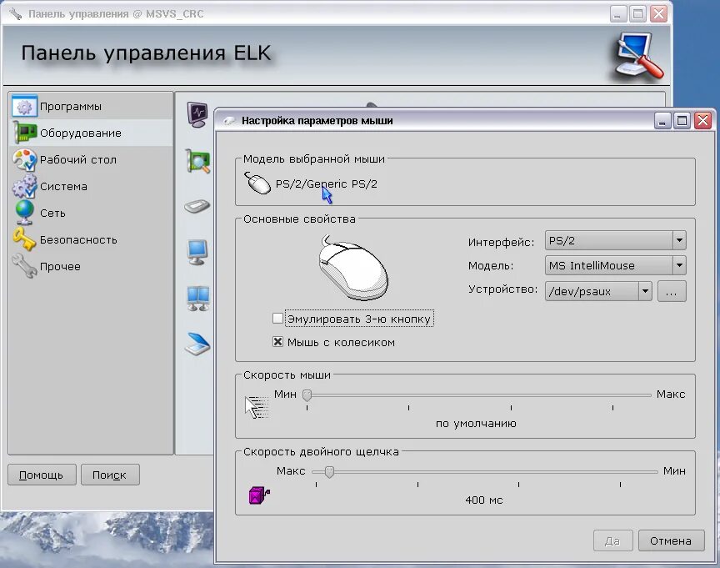This screenshot has height=568, width=720.
Task: Click the purple double-click test box
Action: tap(259, 495)
